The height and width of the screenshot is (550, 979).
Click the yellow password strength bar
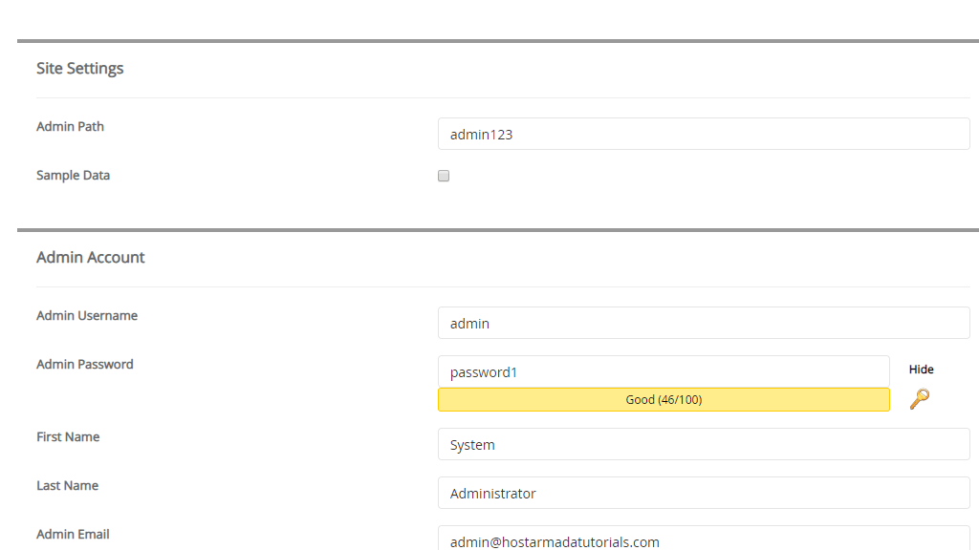664,400
